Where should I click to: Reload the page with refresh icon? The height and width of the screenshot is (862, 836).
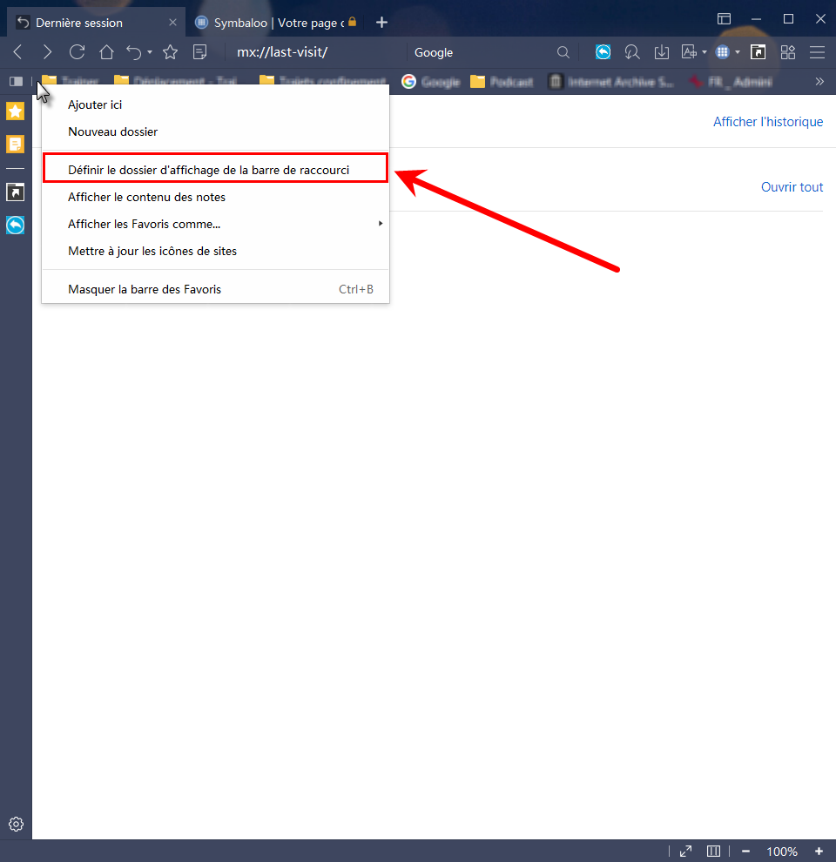[77, 52]
